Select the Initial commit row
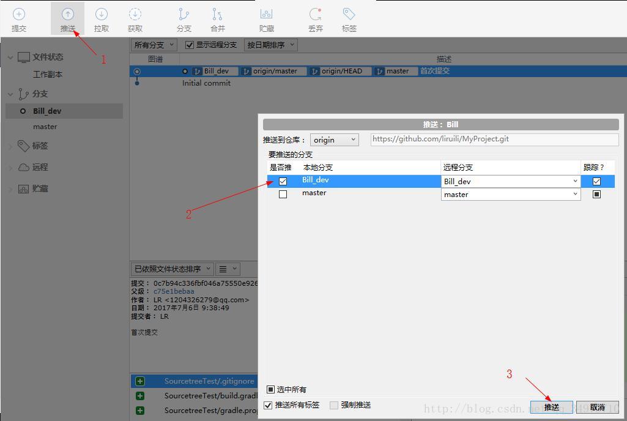This screenshot has width=627, height=421. pos(378,83)
